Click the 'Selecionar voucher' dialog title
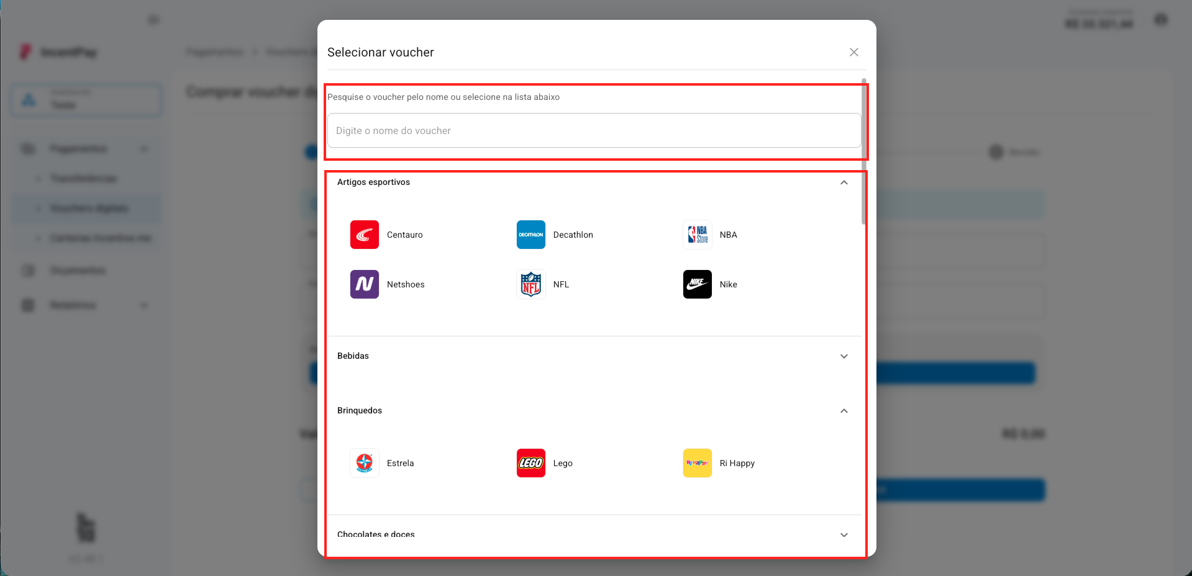Image resolution: width=1192 pixels, height=576 pixels. point(381,52)
